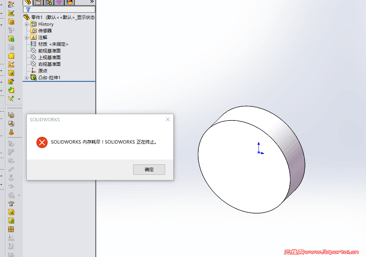Click the funnel filter icon

[28, 9]
